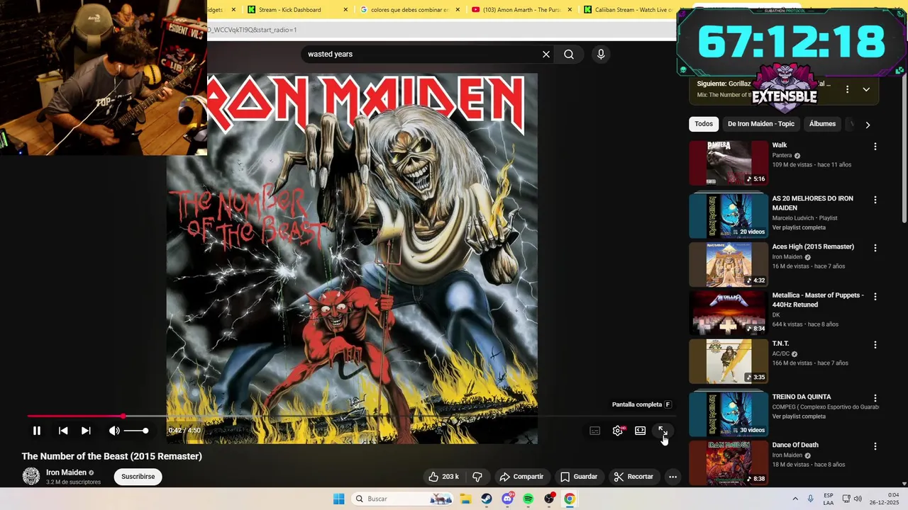Show hidden system tray icons
908x510 pixels.
pyautogui.click(x=795, y=499)
